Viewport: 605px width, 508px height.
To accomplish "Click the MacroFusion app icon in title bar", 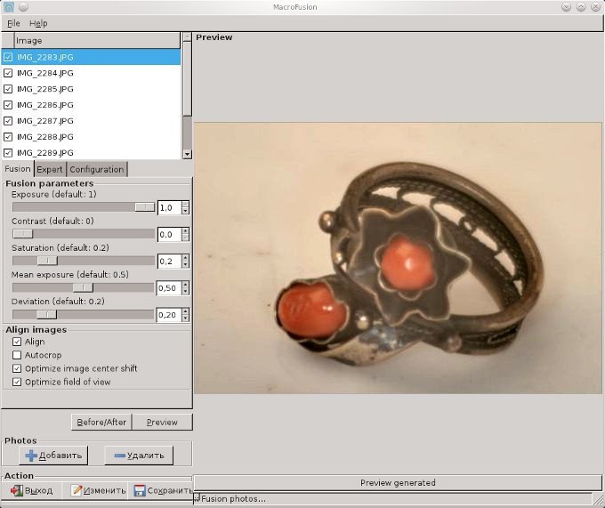I will (x=9, y=7).
